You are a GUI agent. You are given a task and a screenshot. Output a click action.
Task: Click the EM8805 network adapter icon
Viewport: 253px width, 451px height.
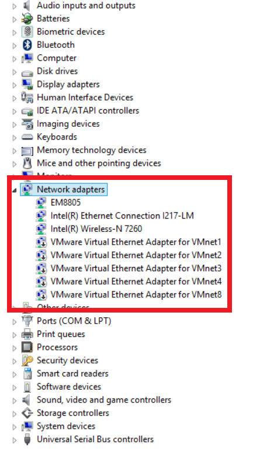coord(41,203)
